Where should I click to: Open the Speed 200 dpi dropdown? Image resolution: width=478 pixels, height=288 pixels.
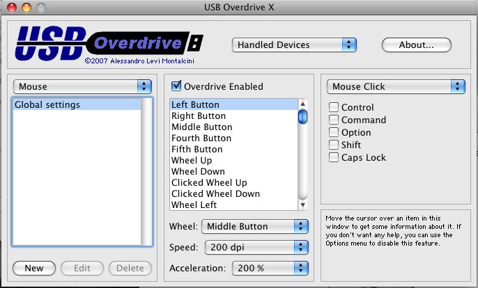[256, 247]
